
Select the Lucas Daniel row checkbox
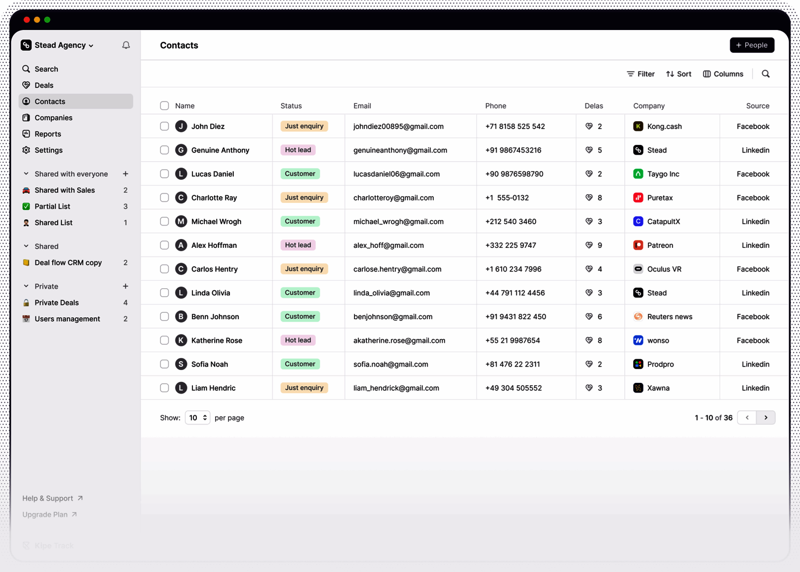pyautogui.click(x=164, y=174)
